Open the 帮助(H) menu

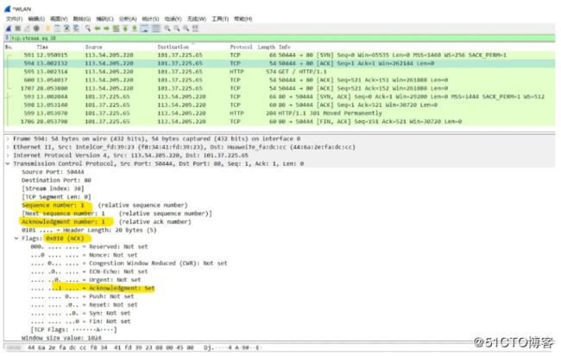tap(243, 19)
